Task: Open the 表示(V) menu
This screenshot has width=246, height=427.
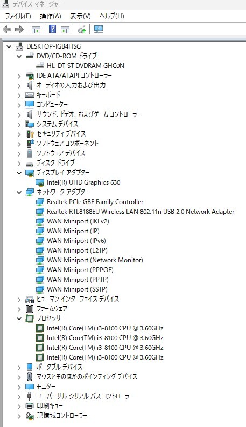Action: pos(80,16)
